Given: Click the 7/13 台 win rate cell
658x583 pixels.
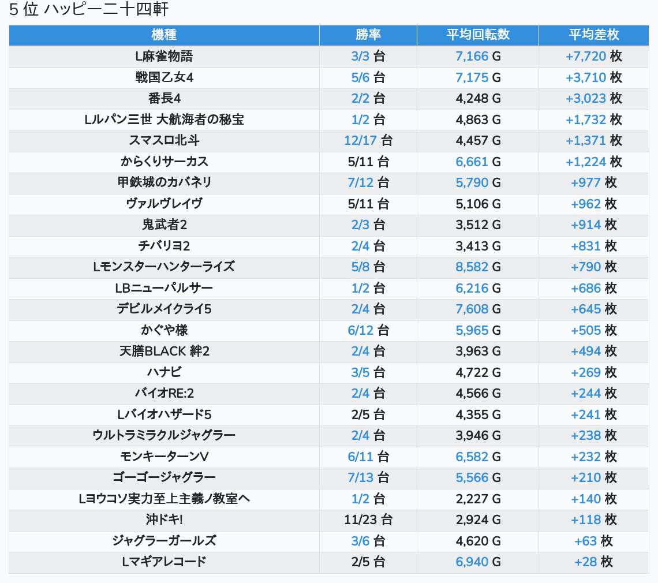Looking at the screenshot, I should [368, 477].
